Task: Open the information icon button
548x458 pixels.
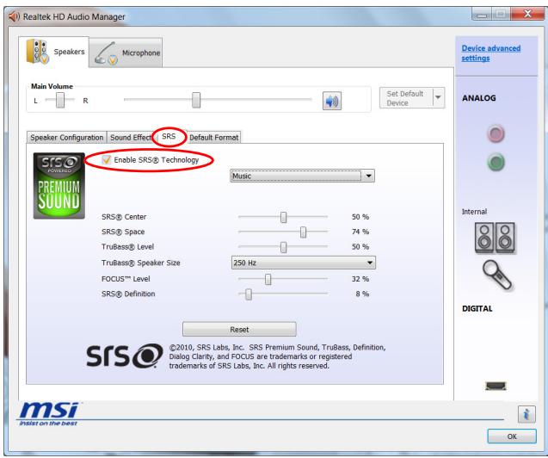Action: (x=526, y=414)
